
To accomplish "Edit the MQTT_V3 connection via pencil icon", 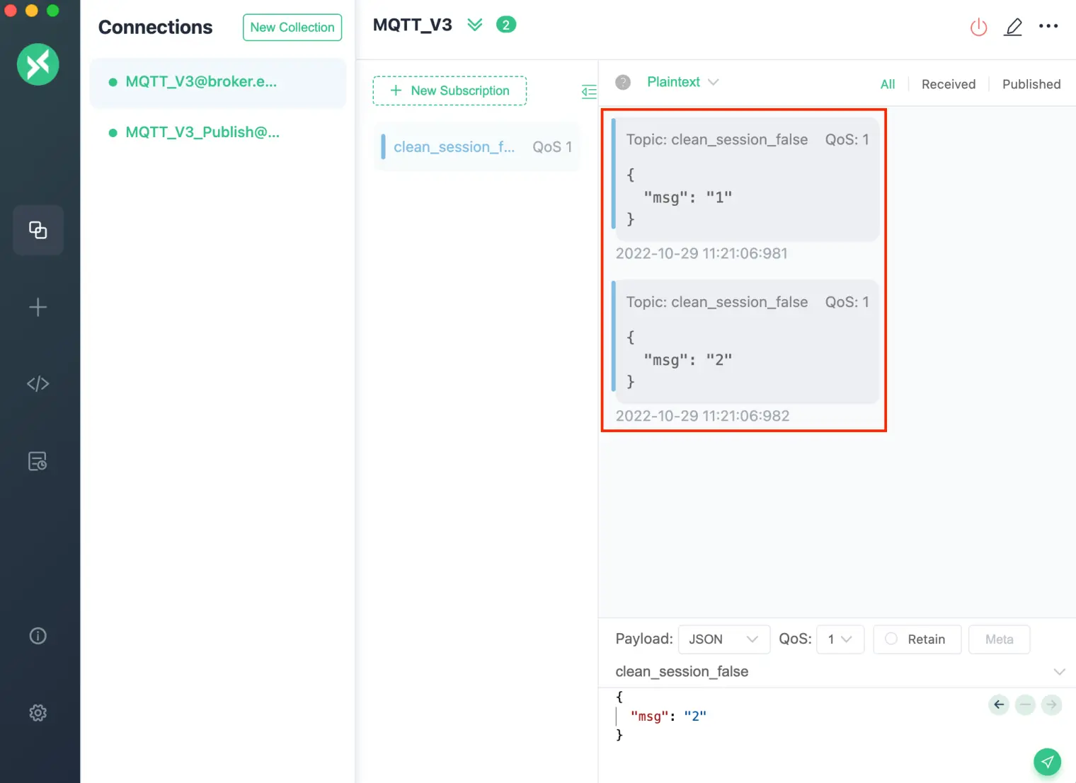I will (1013, 27).
